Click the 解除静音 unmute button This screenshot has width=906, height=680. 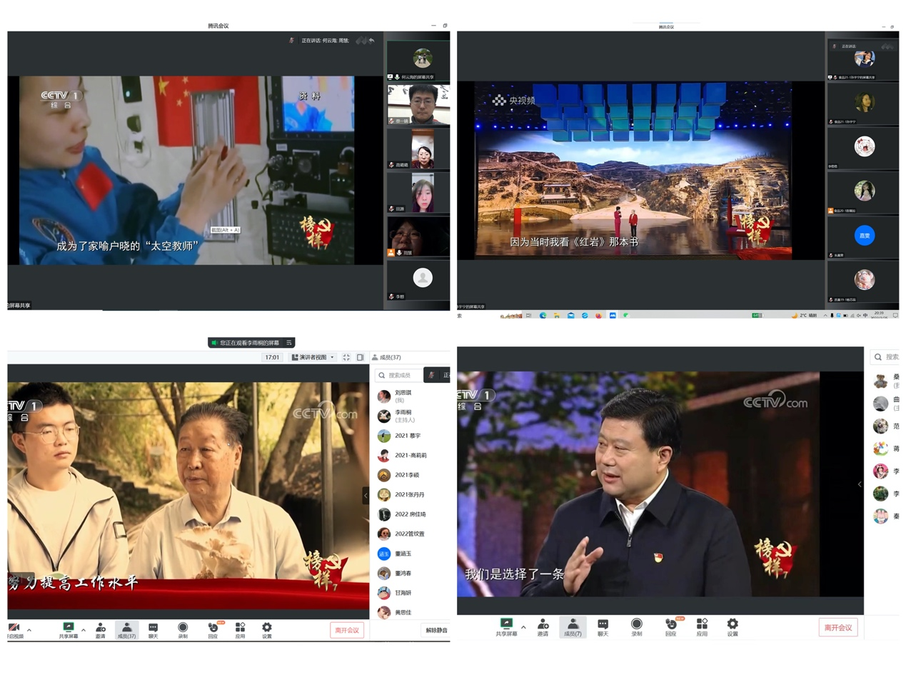436,630
